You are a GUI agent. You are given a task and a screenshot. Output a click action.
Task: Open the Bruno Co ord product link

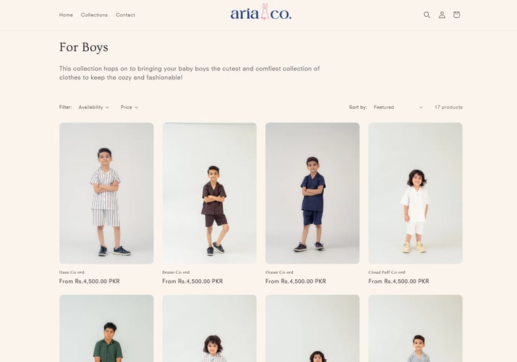(176, 272)
